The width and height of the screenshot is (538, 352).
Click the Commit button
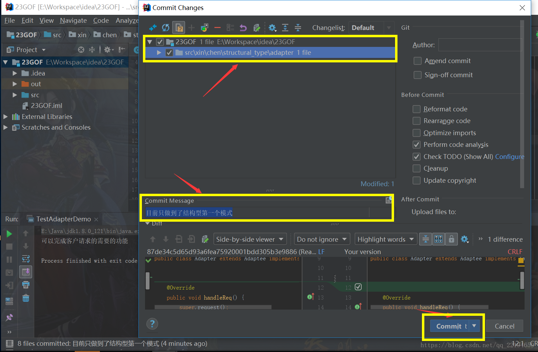point(449,326)
